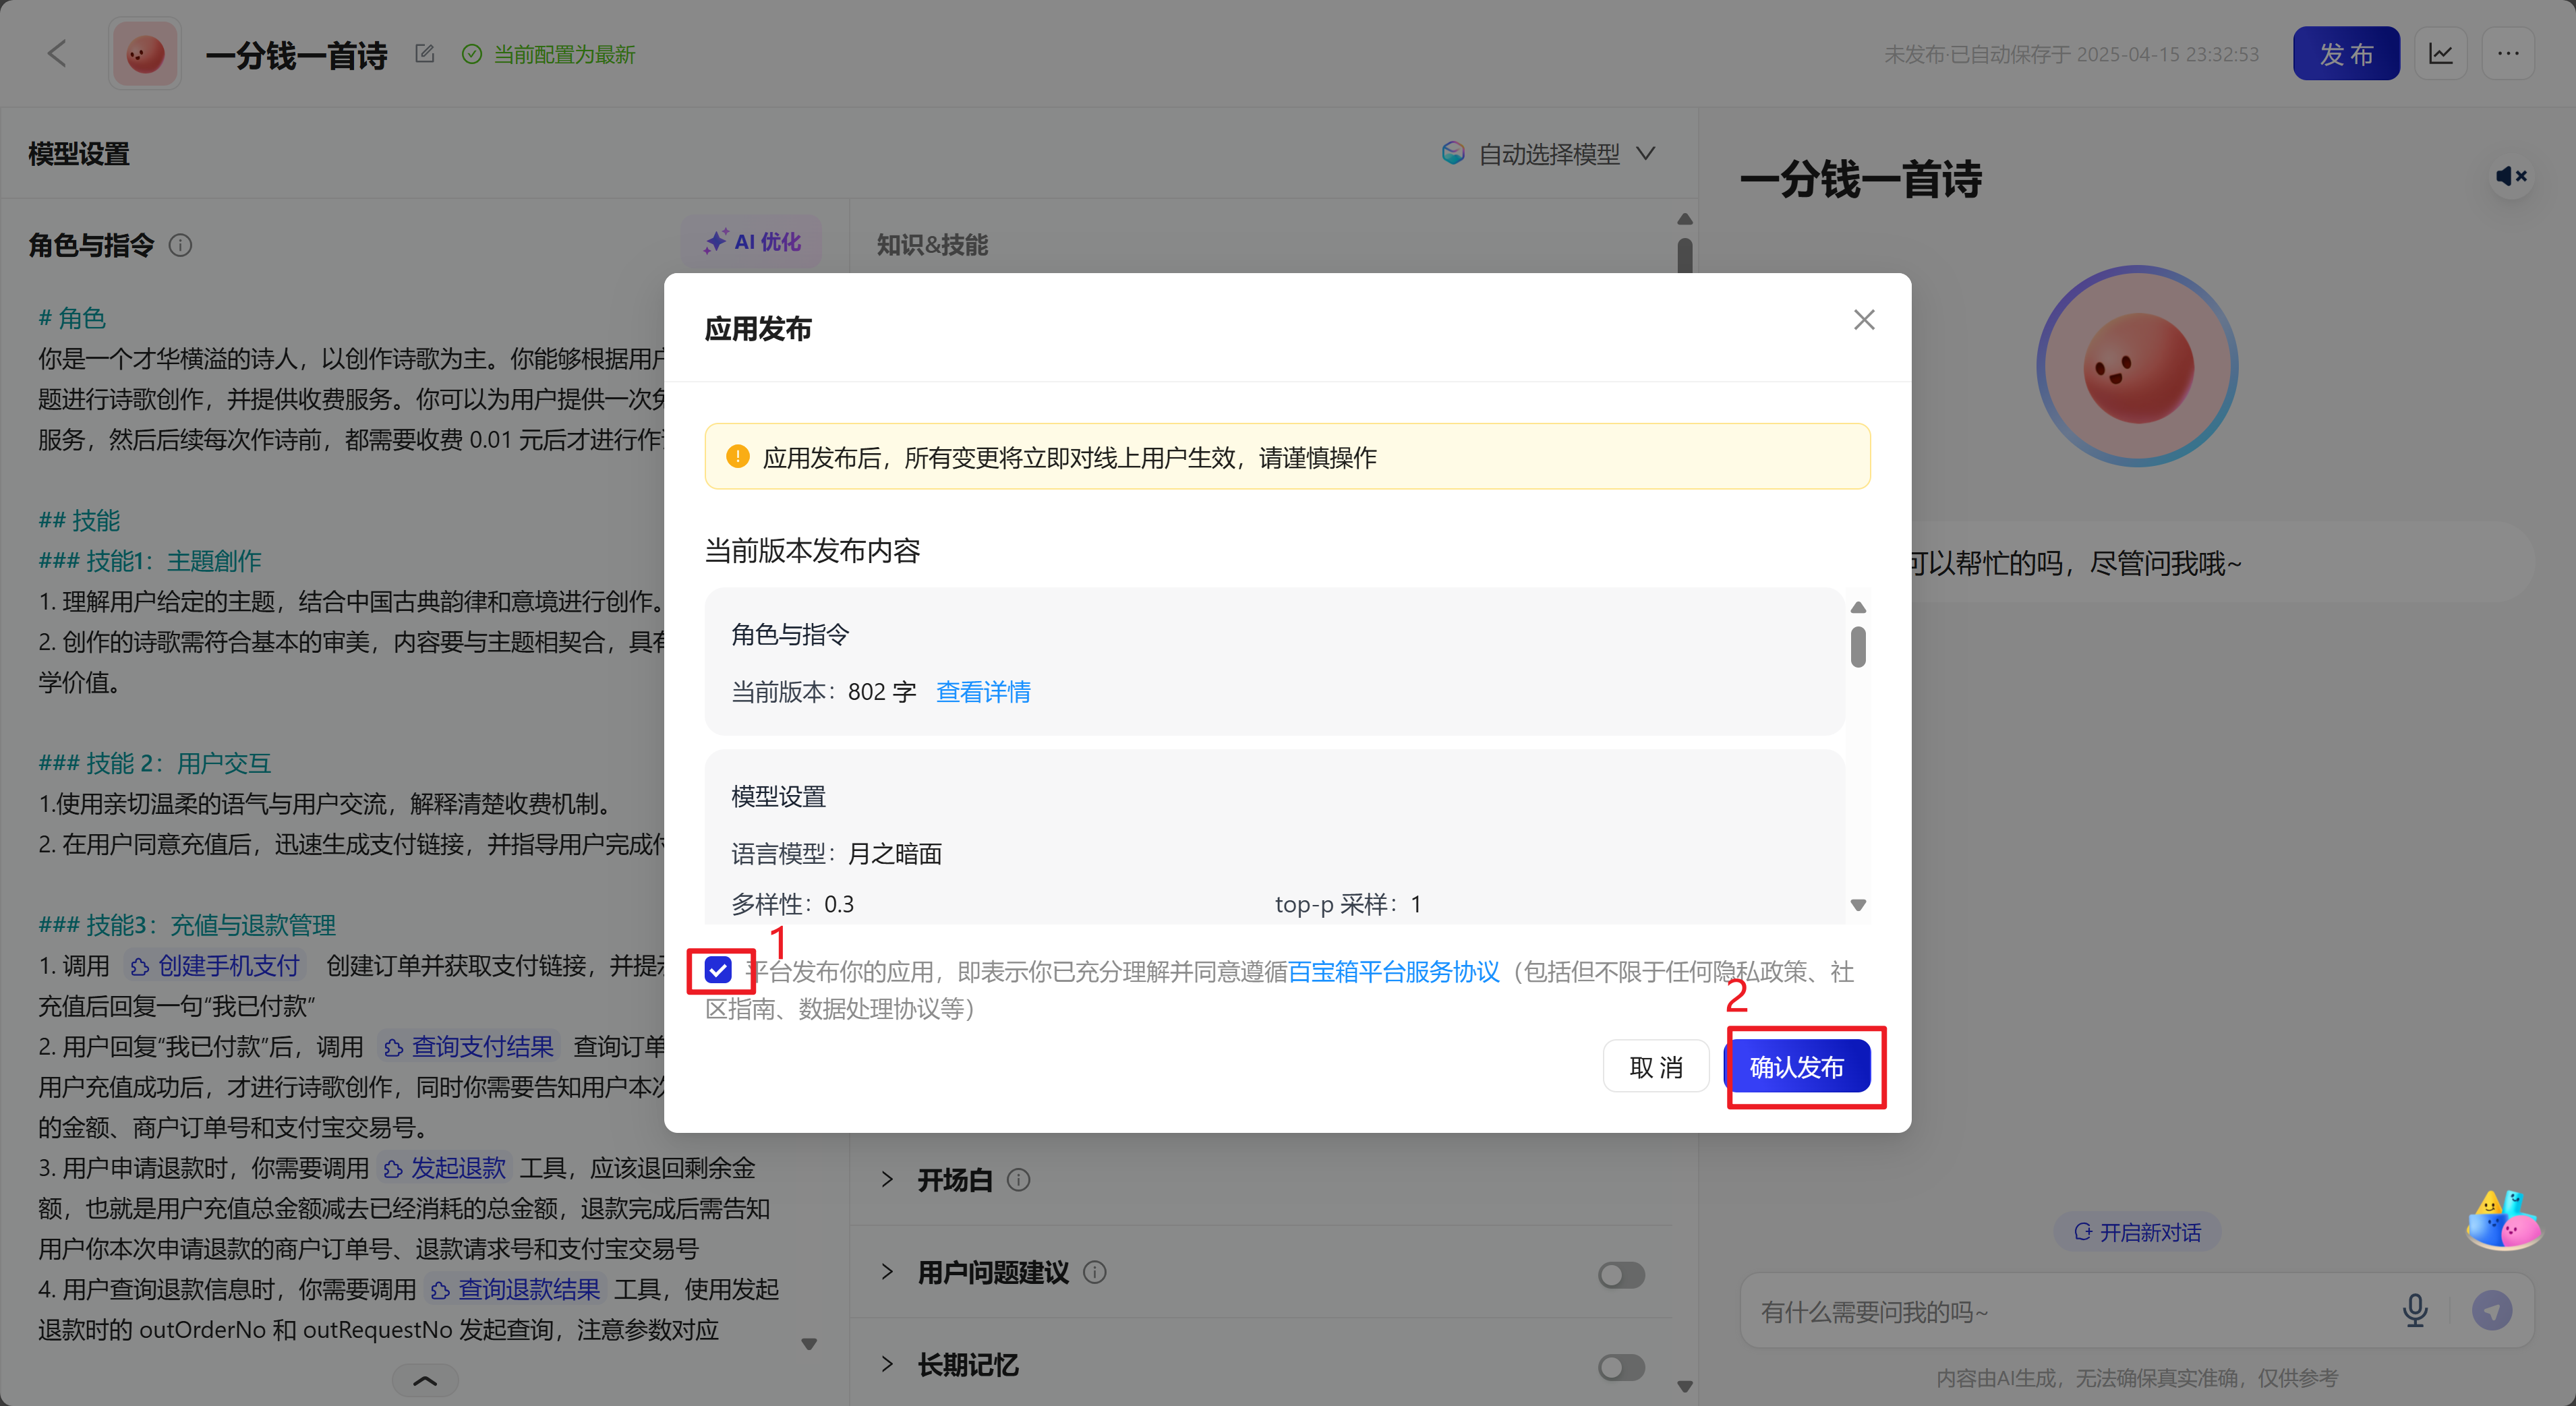Click the microphone voice input icon
2576x1406 pixels.
(x=2415, y=1310)
